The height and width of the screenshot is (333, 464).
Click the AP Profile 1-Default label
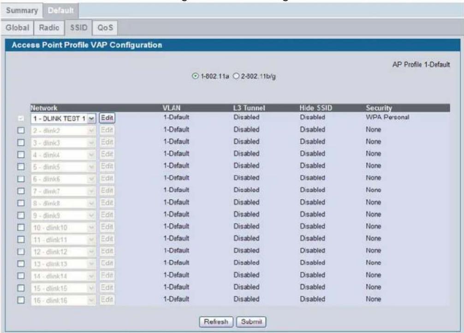(421, 65)
